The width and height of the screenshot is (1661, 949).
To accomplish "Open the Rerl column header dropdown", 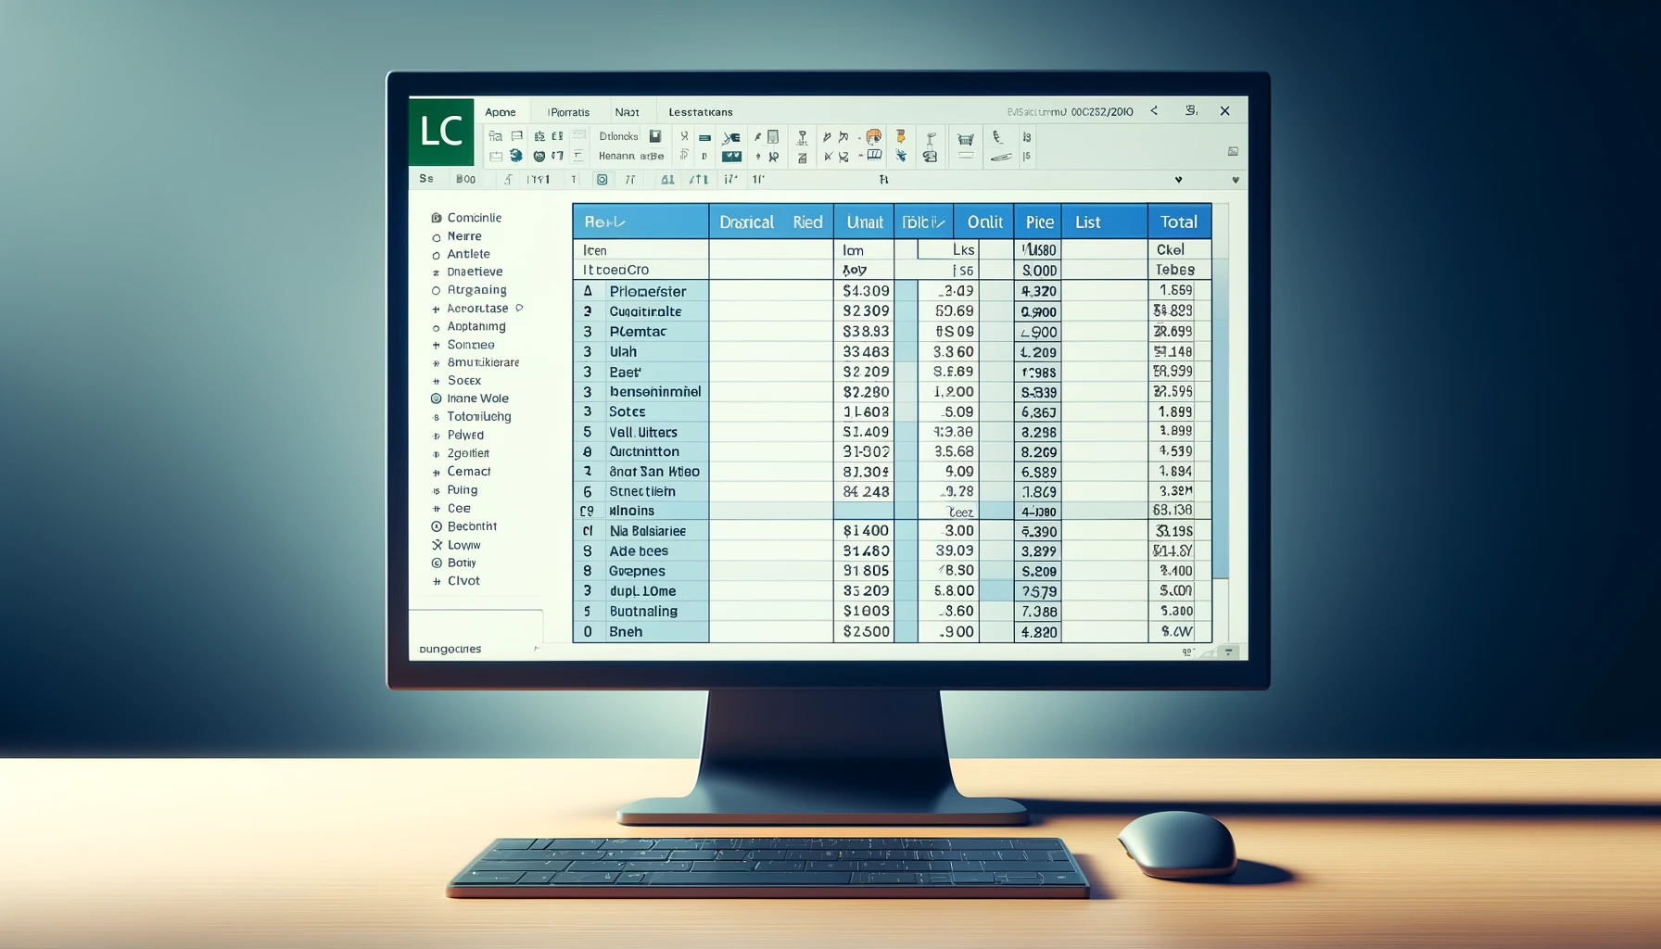I will (620, 222).
